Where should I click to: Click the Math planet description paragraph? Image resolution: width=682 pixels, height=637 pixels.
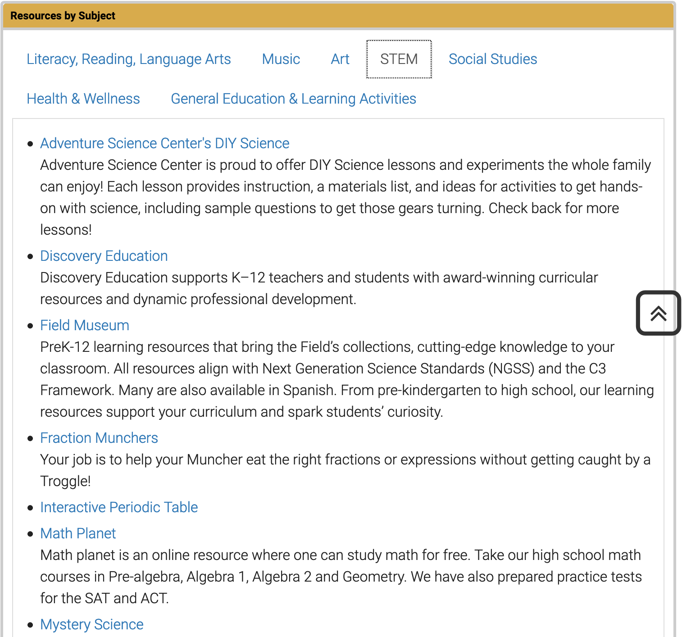click(x=341, y=577)
